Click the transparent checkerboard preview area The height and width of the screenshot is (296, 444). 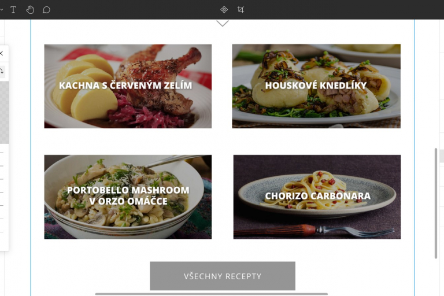coord(4,113)
